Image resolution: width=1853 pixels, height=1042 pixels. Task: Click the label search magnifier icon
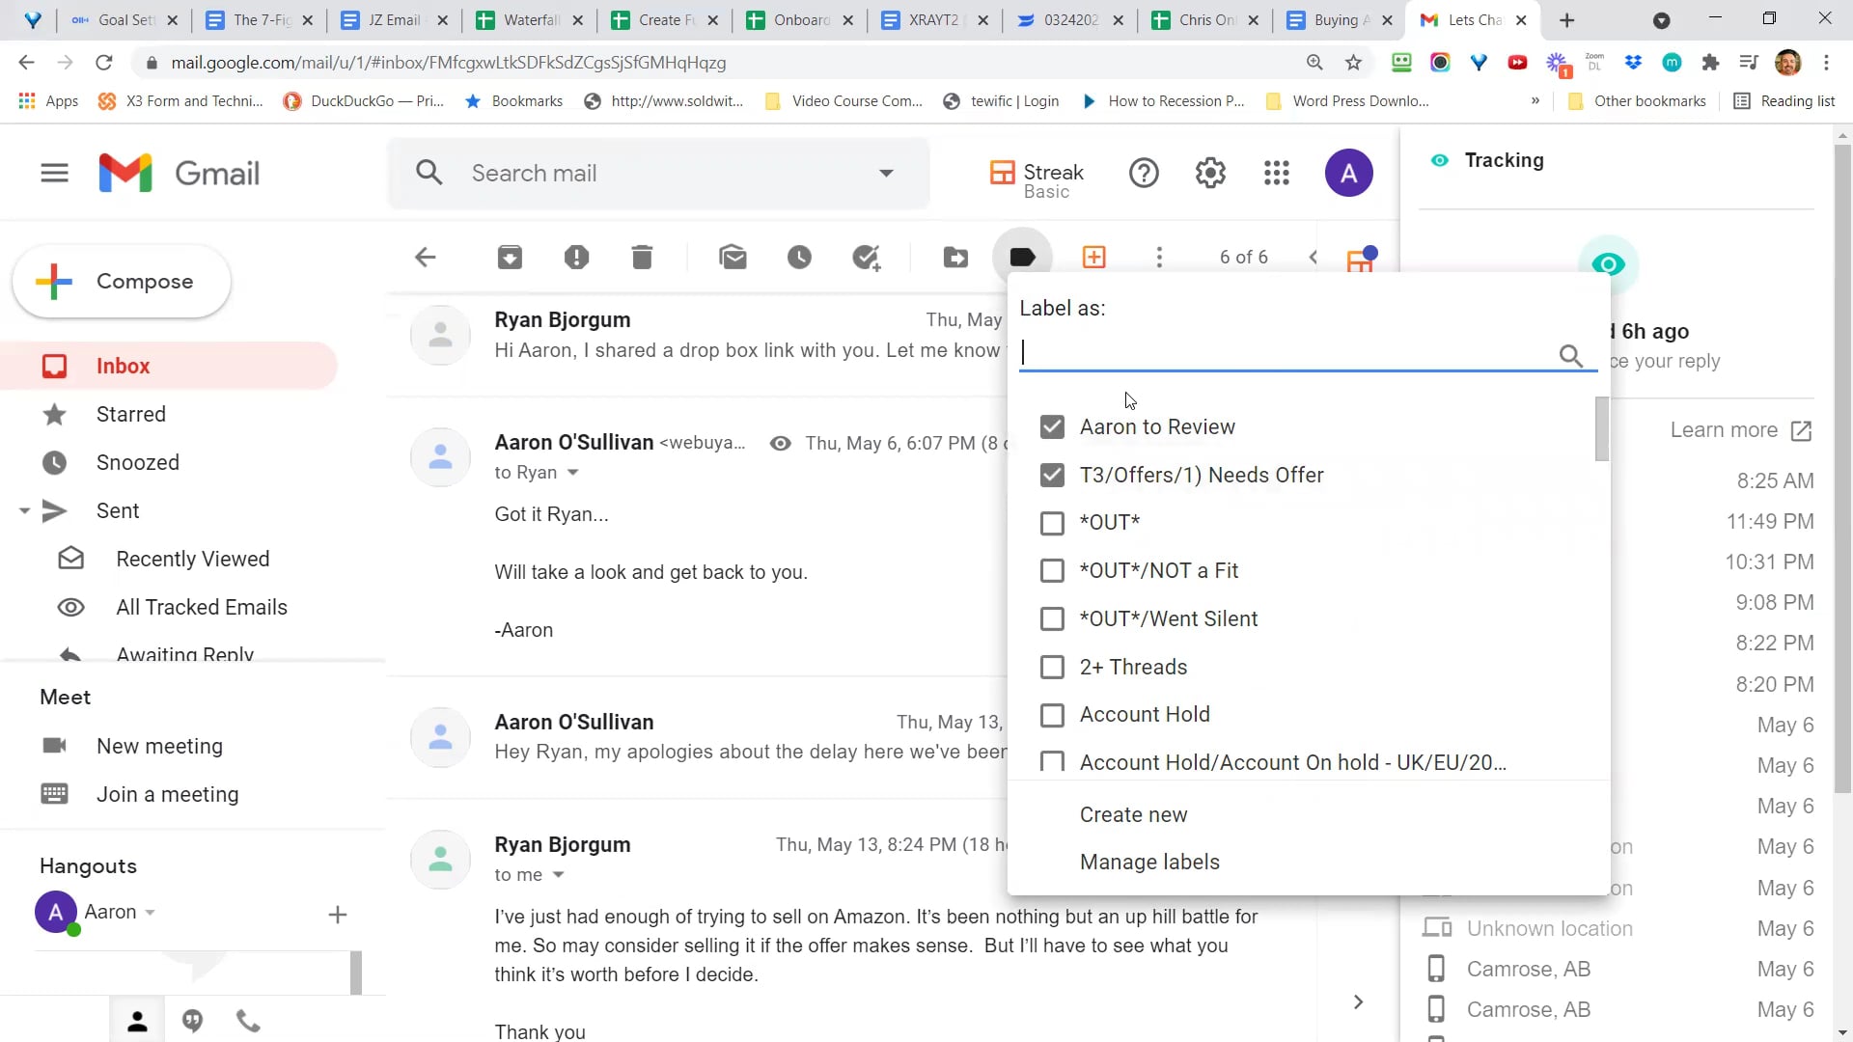click(1571, 356)
